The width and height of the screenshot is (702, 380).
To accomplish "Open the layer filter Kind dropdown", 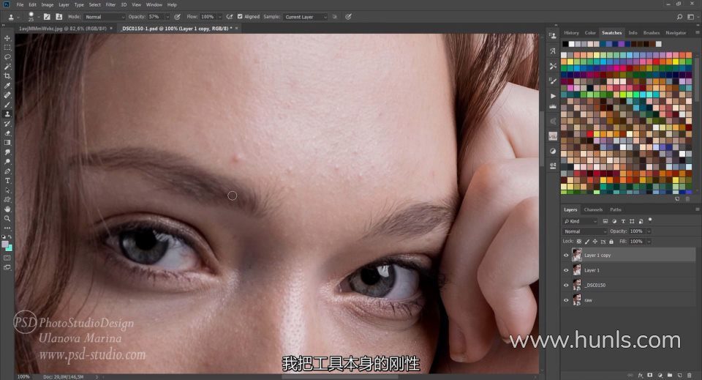I will pos(580,221).
